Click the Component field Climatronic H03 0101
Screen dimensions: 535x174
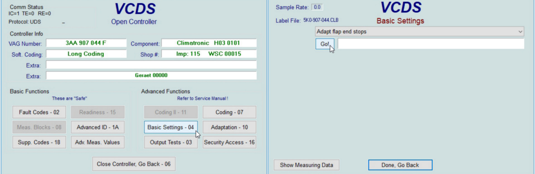click(209, 43)
